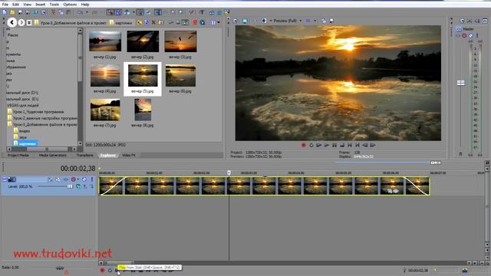The height and width of the screenshot is (276, 491).
Task: Click Save Snapshot to File icon in preview
Action: (331, 21)
